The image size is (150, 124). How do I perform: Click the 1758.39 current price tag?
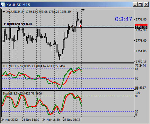point(141,28)
